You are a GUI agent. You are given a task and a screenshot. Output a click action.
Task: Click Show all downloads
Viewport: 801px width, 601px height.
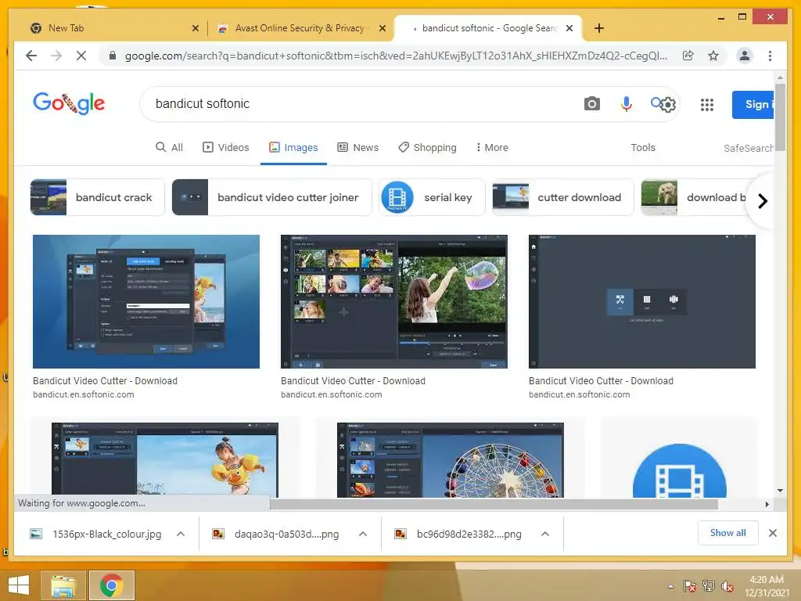coord(728,533)
